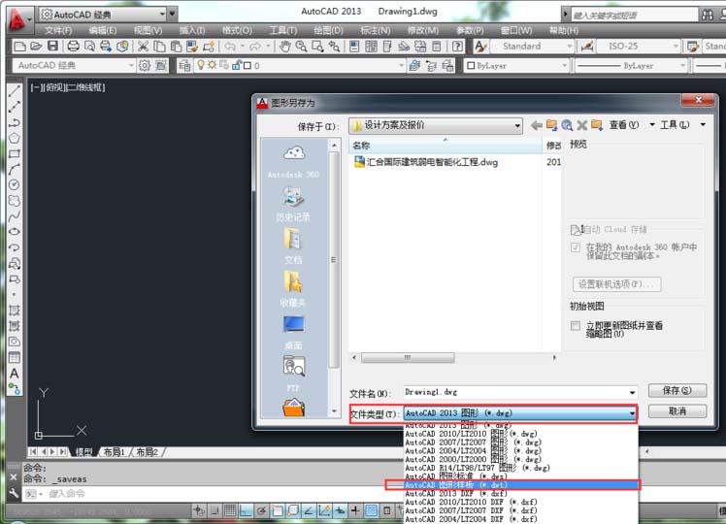Screen dimensions: 726x524
Task: Select the Table tool in draw toolbar
Action: pyautogui.click(x=15, y=357)
